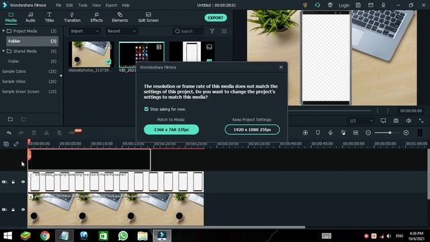Open the Elements tab

[x=120, y=17]
